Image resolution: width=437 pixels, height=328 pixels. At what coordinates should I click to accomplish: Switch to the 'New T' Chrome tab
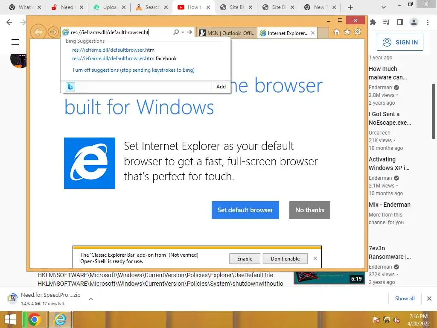click(320, 7)
